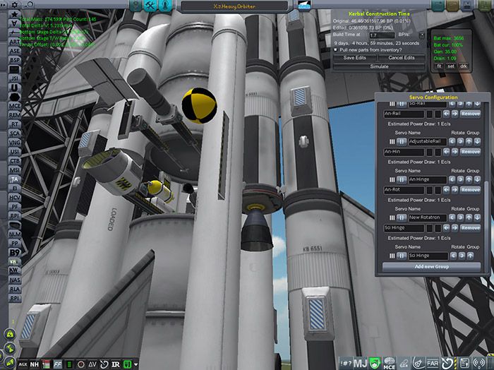Remove the An-Hin servo group
The height and width of the screenshot is (370, 494).
[471, 152]
